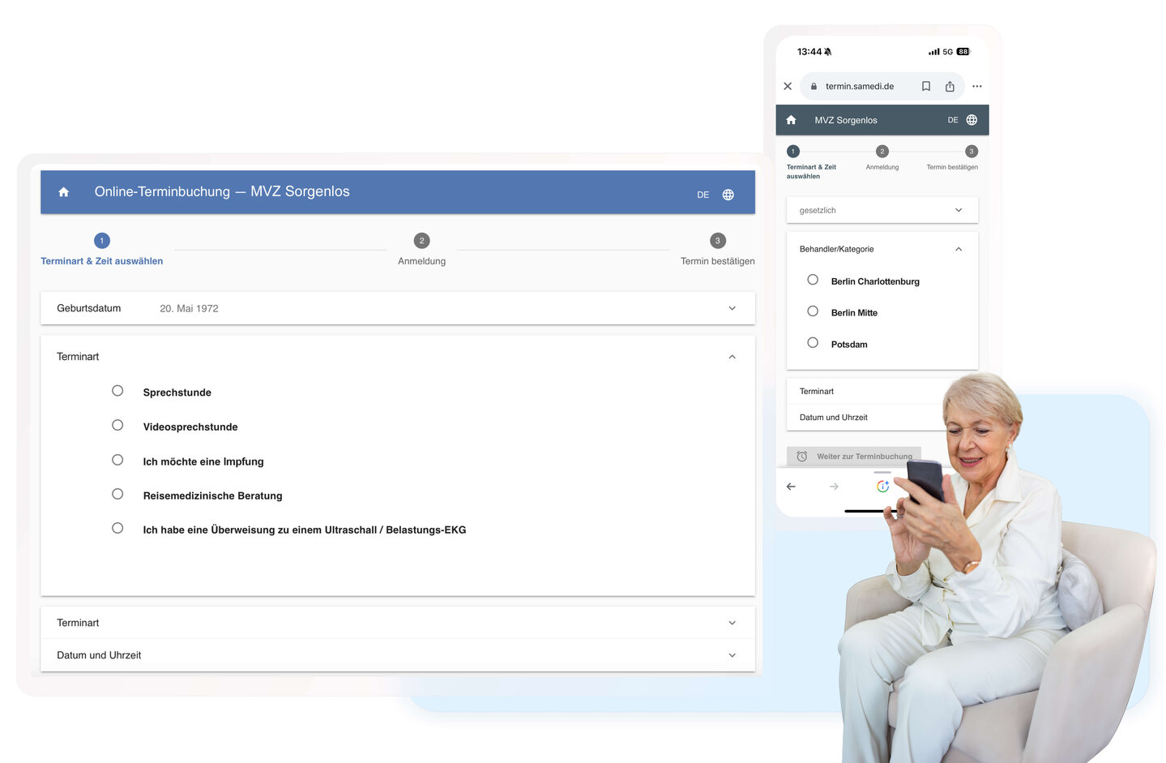Click the DE language label on desktop
The image size is (1166, 763).
703,194
